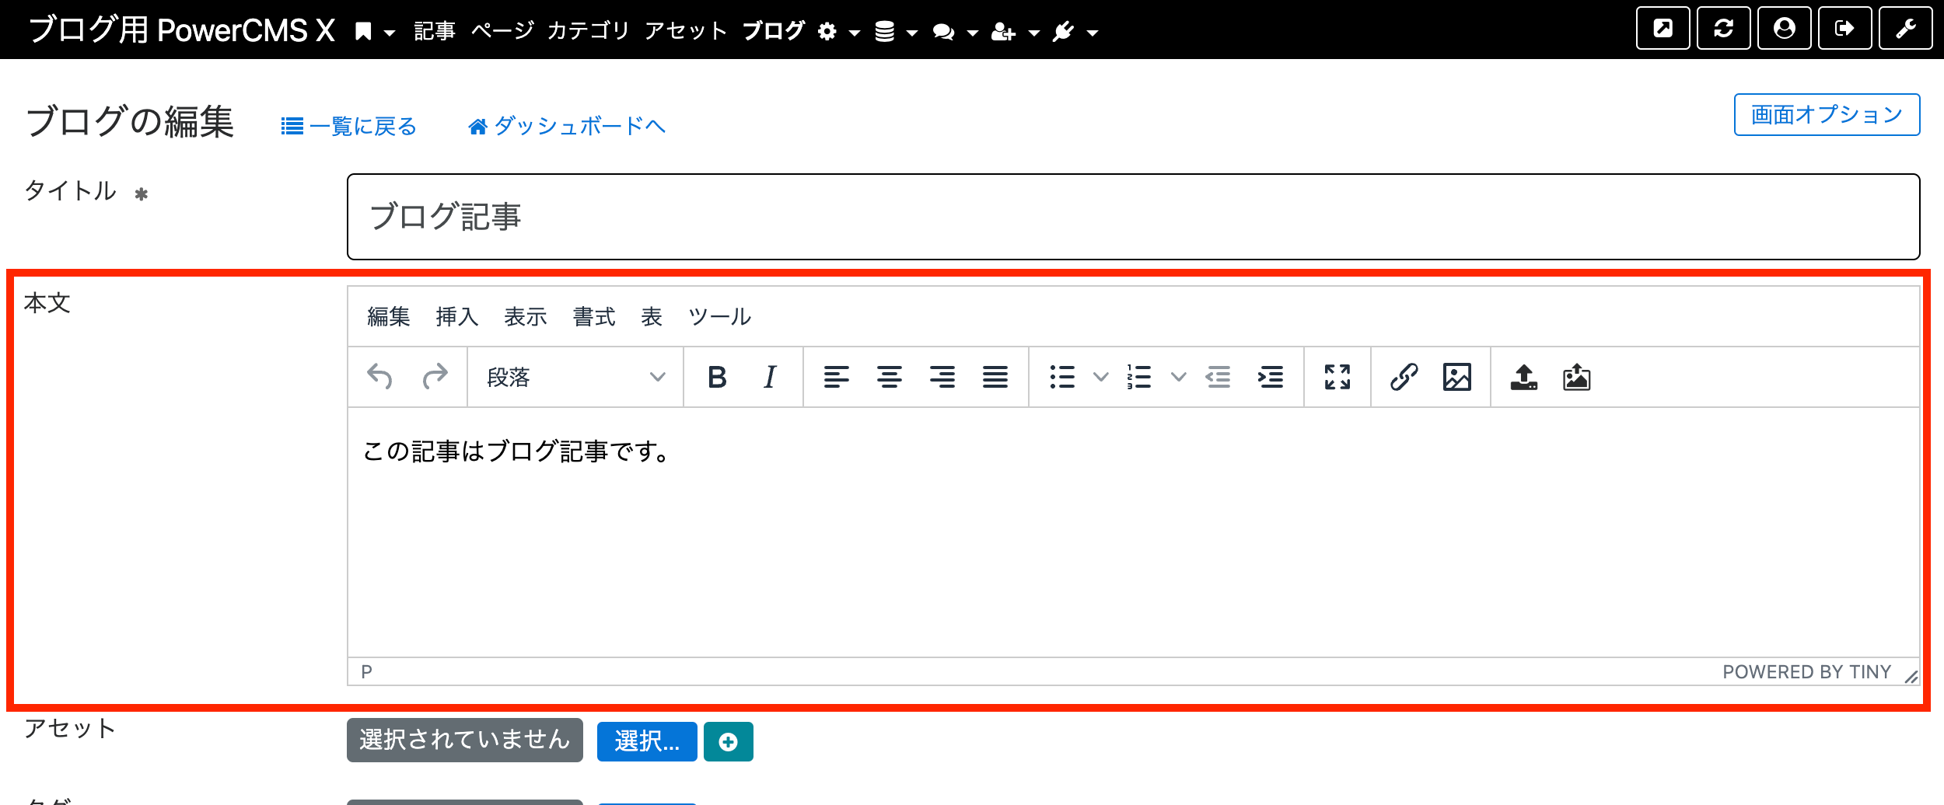Toggle italic formatting
The image size is (1944, 805).
pyautogui.click(x=770, y=377)
